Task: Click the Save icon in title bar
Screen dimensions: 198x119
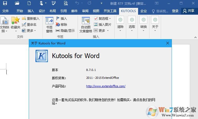Action: [5, 3]
